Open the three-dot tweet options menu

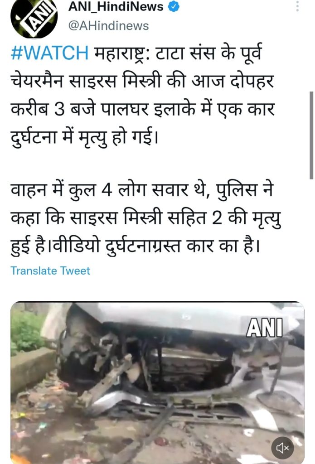point(297,6)
